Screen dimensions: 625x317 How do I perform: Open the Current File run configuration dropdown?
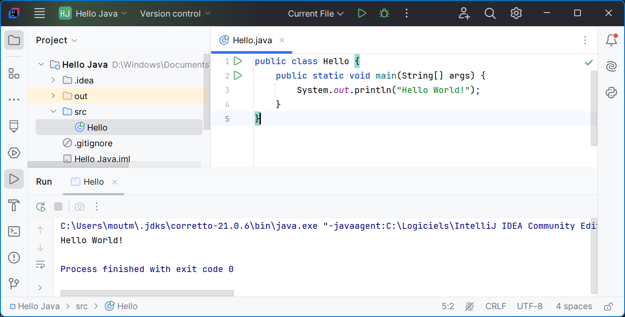click(x=316, y=14)
